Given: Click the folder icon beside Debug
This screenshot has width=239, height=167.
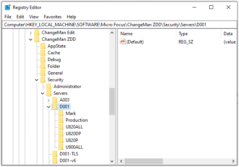Looking at the screenshot, I should point(43,60).
